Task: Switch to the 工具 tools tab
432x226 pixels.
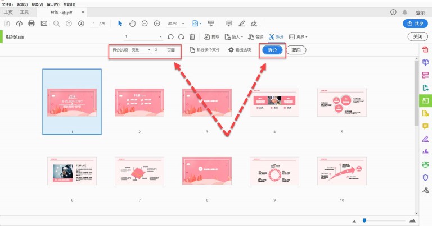Action: point(24,12)
